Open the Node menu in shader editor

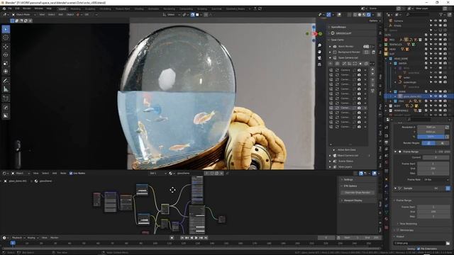point(63,173)
